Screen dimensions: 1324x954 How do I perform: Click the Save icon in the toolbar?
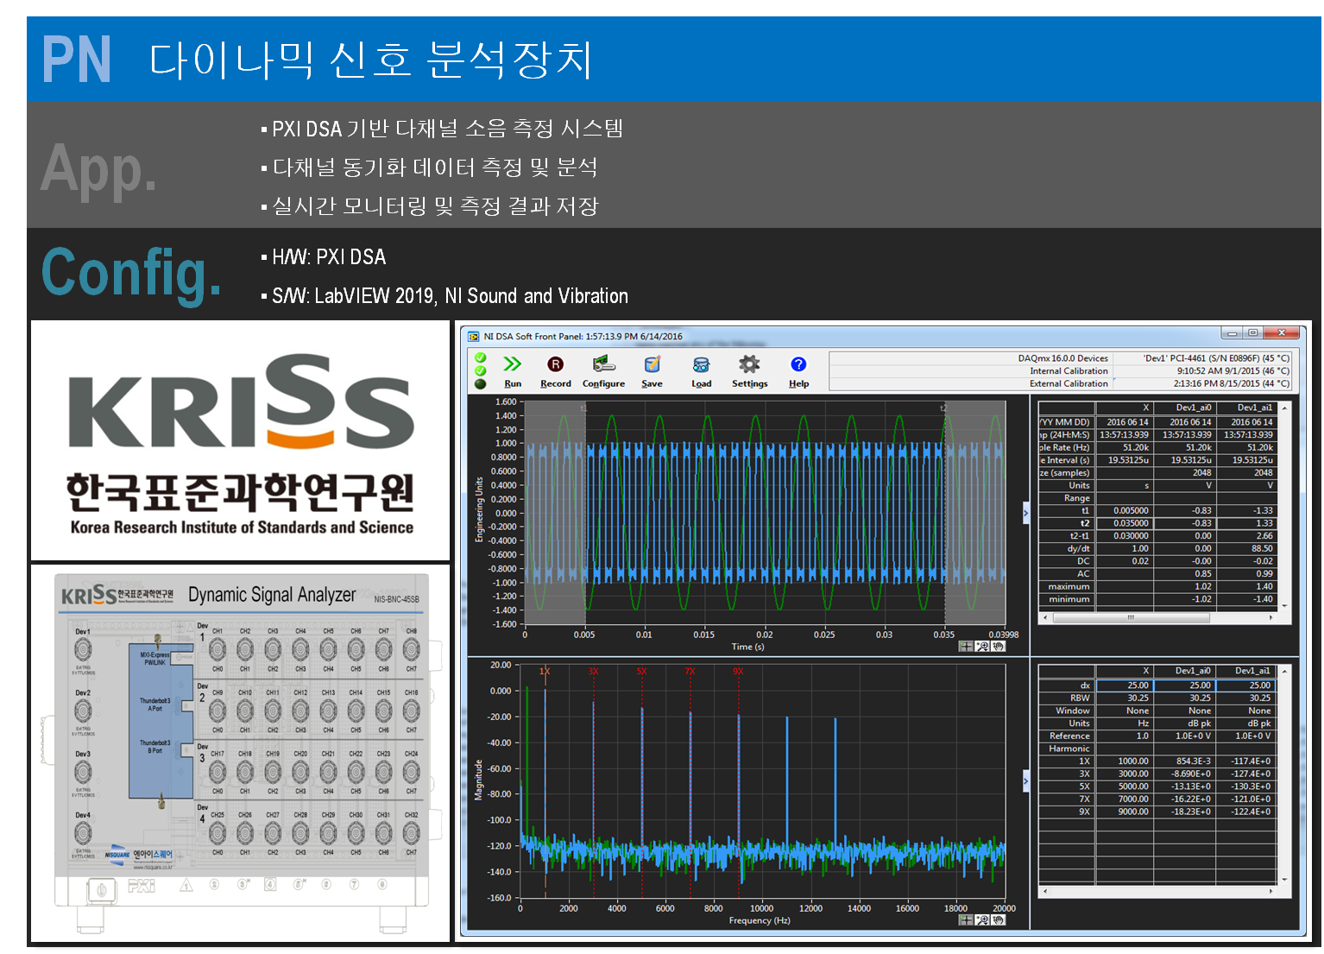click(653, 364)
